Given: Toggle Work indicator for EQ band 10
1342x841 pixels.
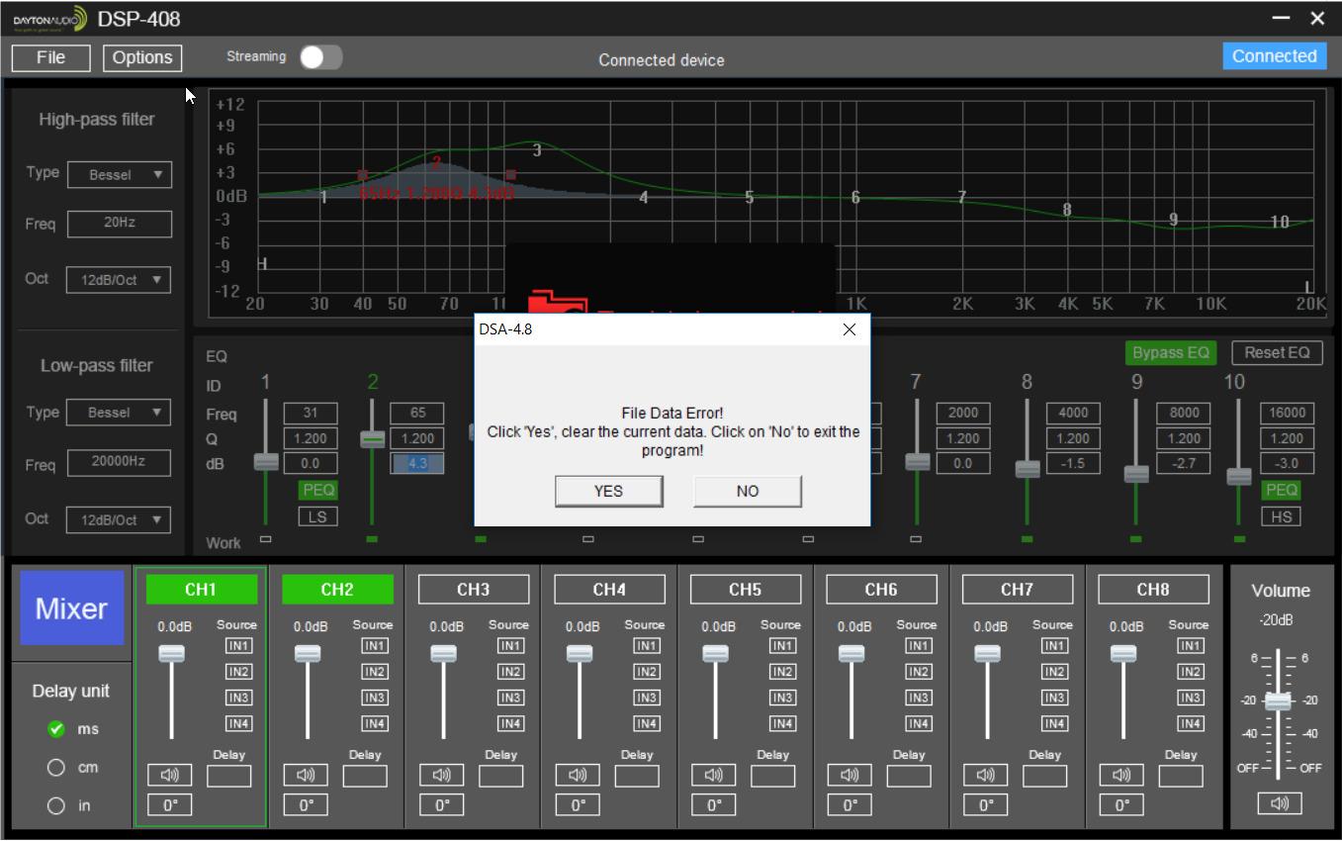Looking at the screenshot, I should pyautogui.click(x=1240, y=539).
